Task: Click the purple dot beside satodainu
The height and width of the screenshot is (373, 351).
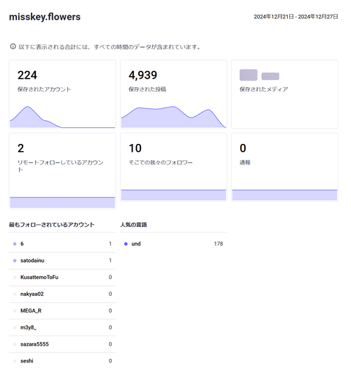Action: click(15, 261)
